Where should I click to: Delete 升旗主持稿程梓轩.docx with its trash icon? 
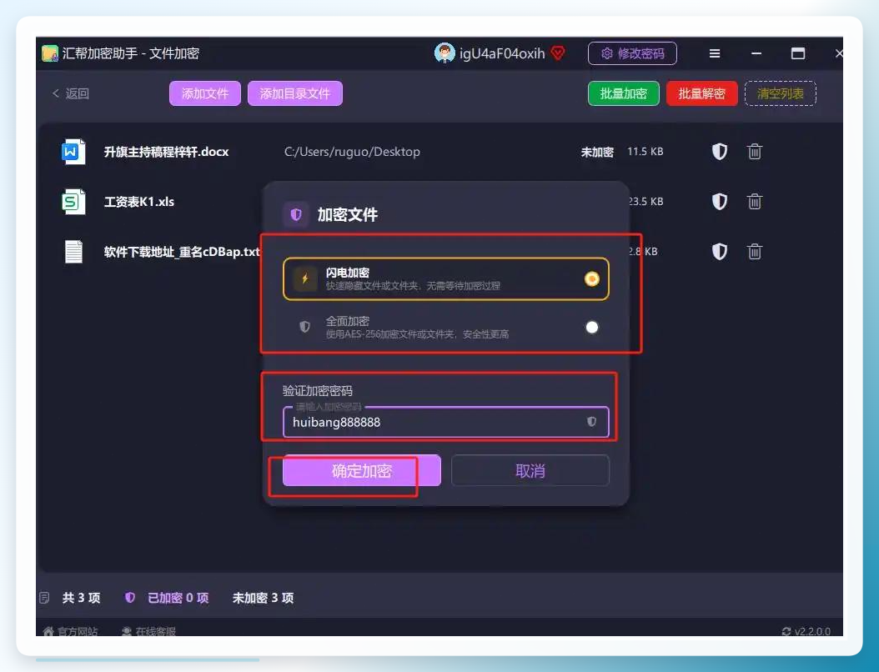click(755, 152)
